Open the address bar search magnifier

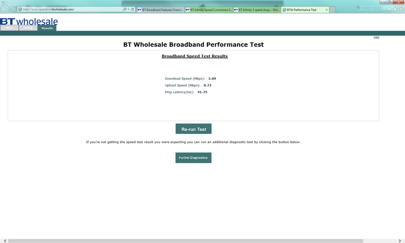pyautogui.click(x=125, y=9)
